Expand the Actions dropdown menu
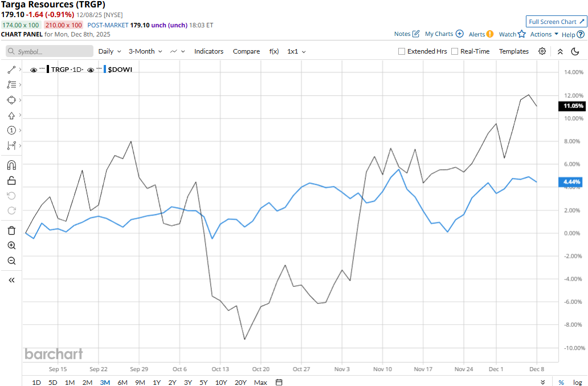This screenshot has width=588, height=386. 544,34
